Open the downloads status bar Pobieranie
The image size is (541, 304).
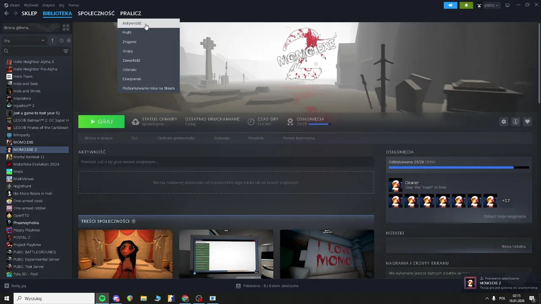coord(267,286)
